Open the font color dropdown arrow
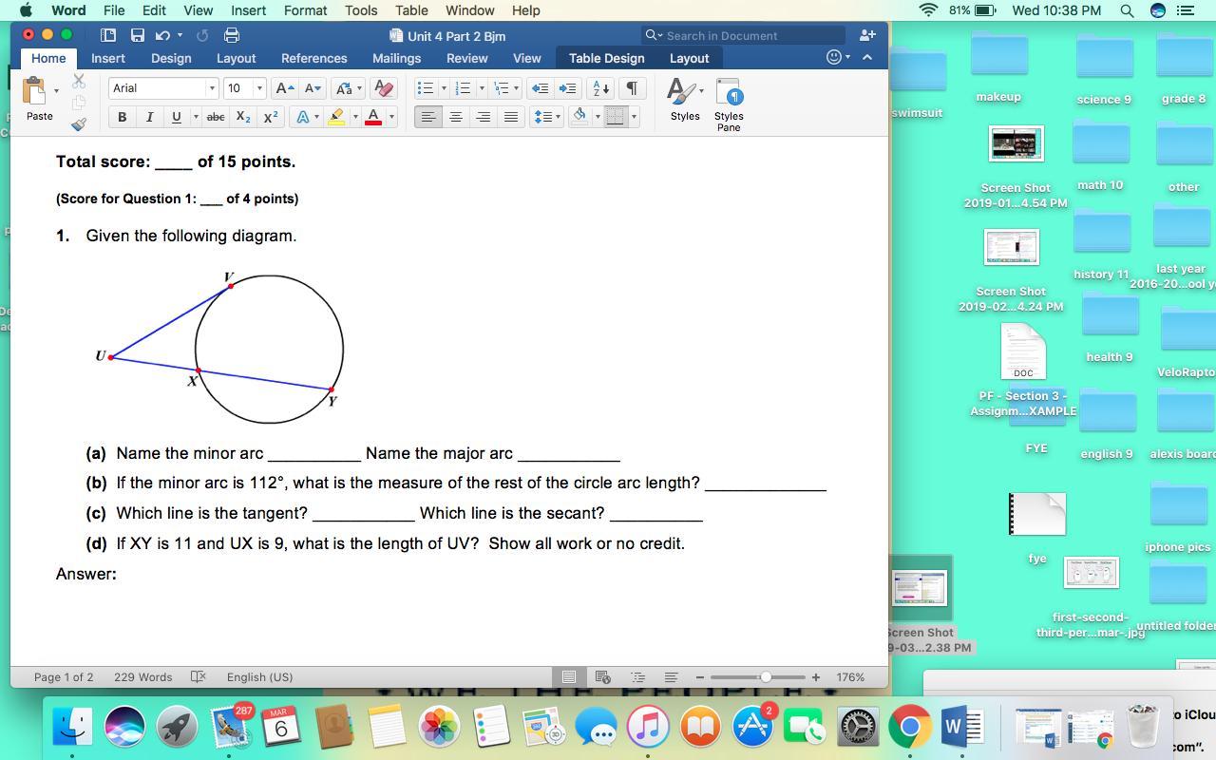The width and height of the screenshot is (1216, 760). click(x=391, y=117)
